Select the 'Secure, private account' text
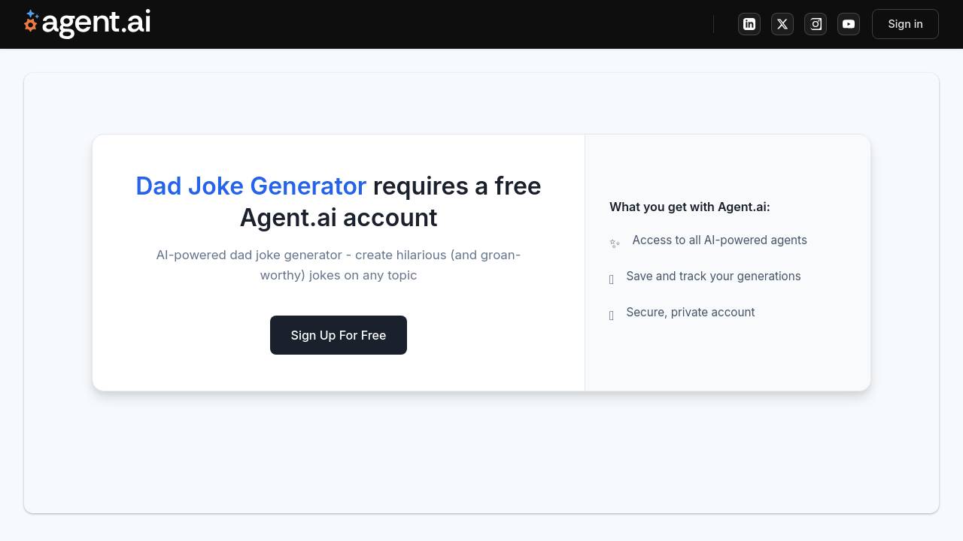Image resolution: width=963 pixels, height=541 pixels. (x=690, y=313)
